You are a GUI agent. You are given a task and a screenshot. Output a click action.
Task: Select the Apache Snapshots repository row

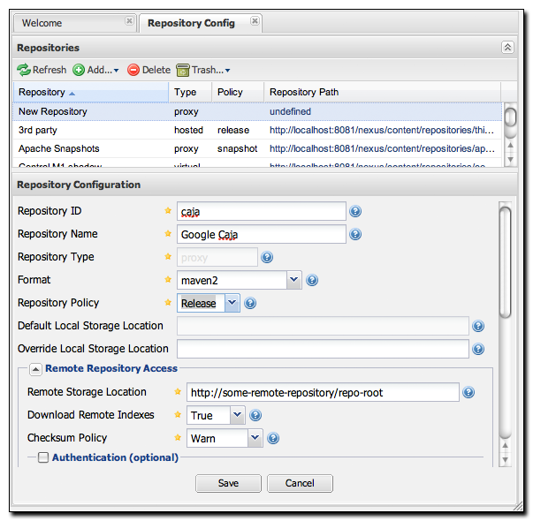pos(59,149)
